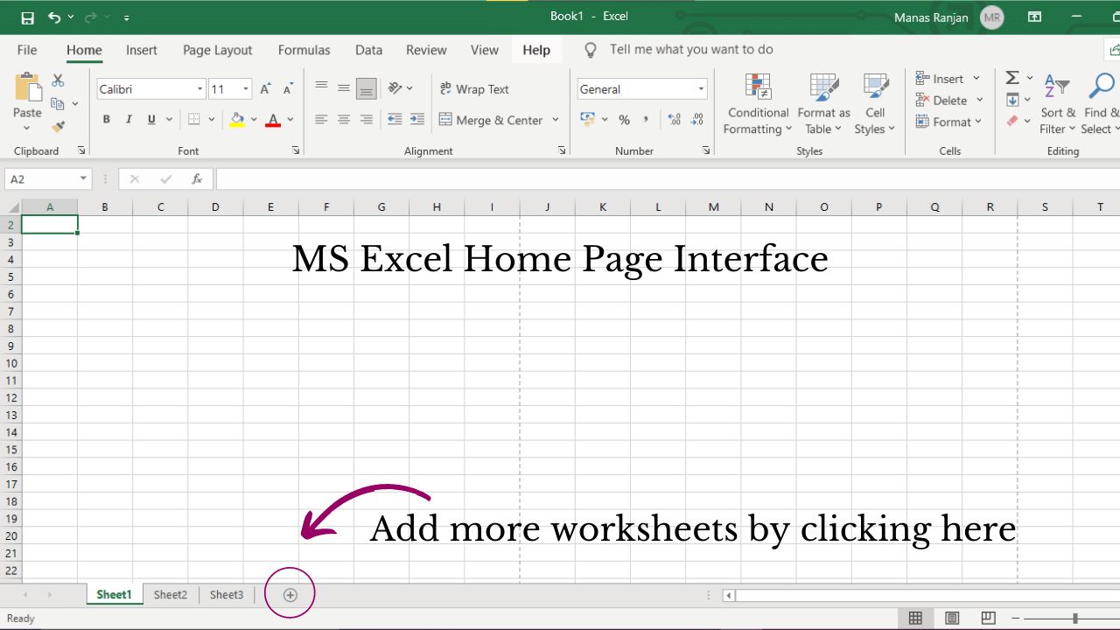Open the Calibri font name dropdown

(199, 88)
